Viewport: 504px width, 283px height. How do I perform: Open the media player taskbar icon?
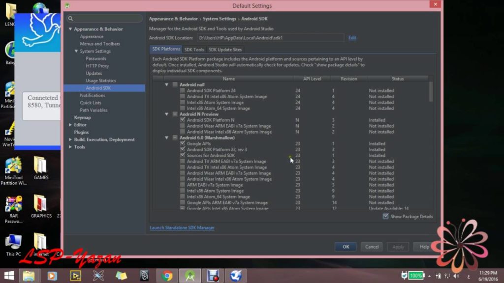click(x=52, y=276)
